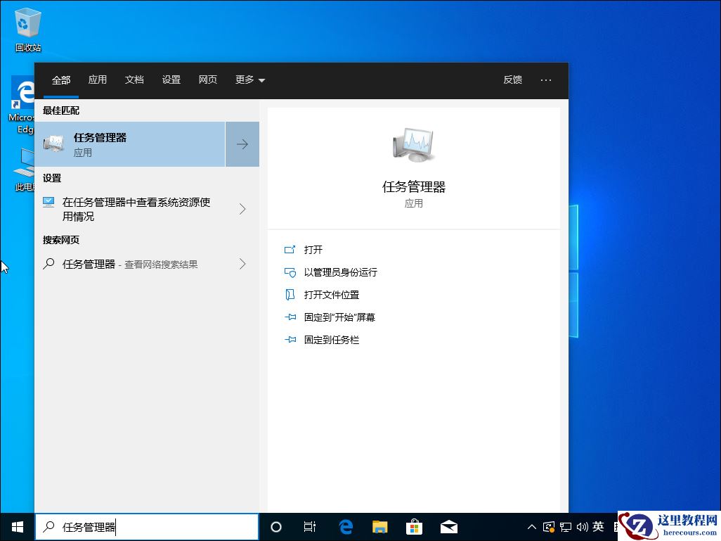Pin Task Manager to the taskbar
This screenshot has width=721, height=541.
click(330, 340)
